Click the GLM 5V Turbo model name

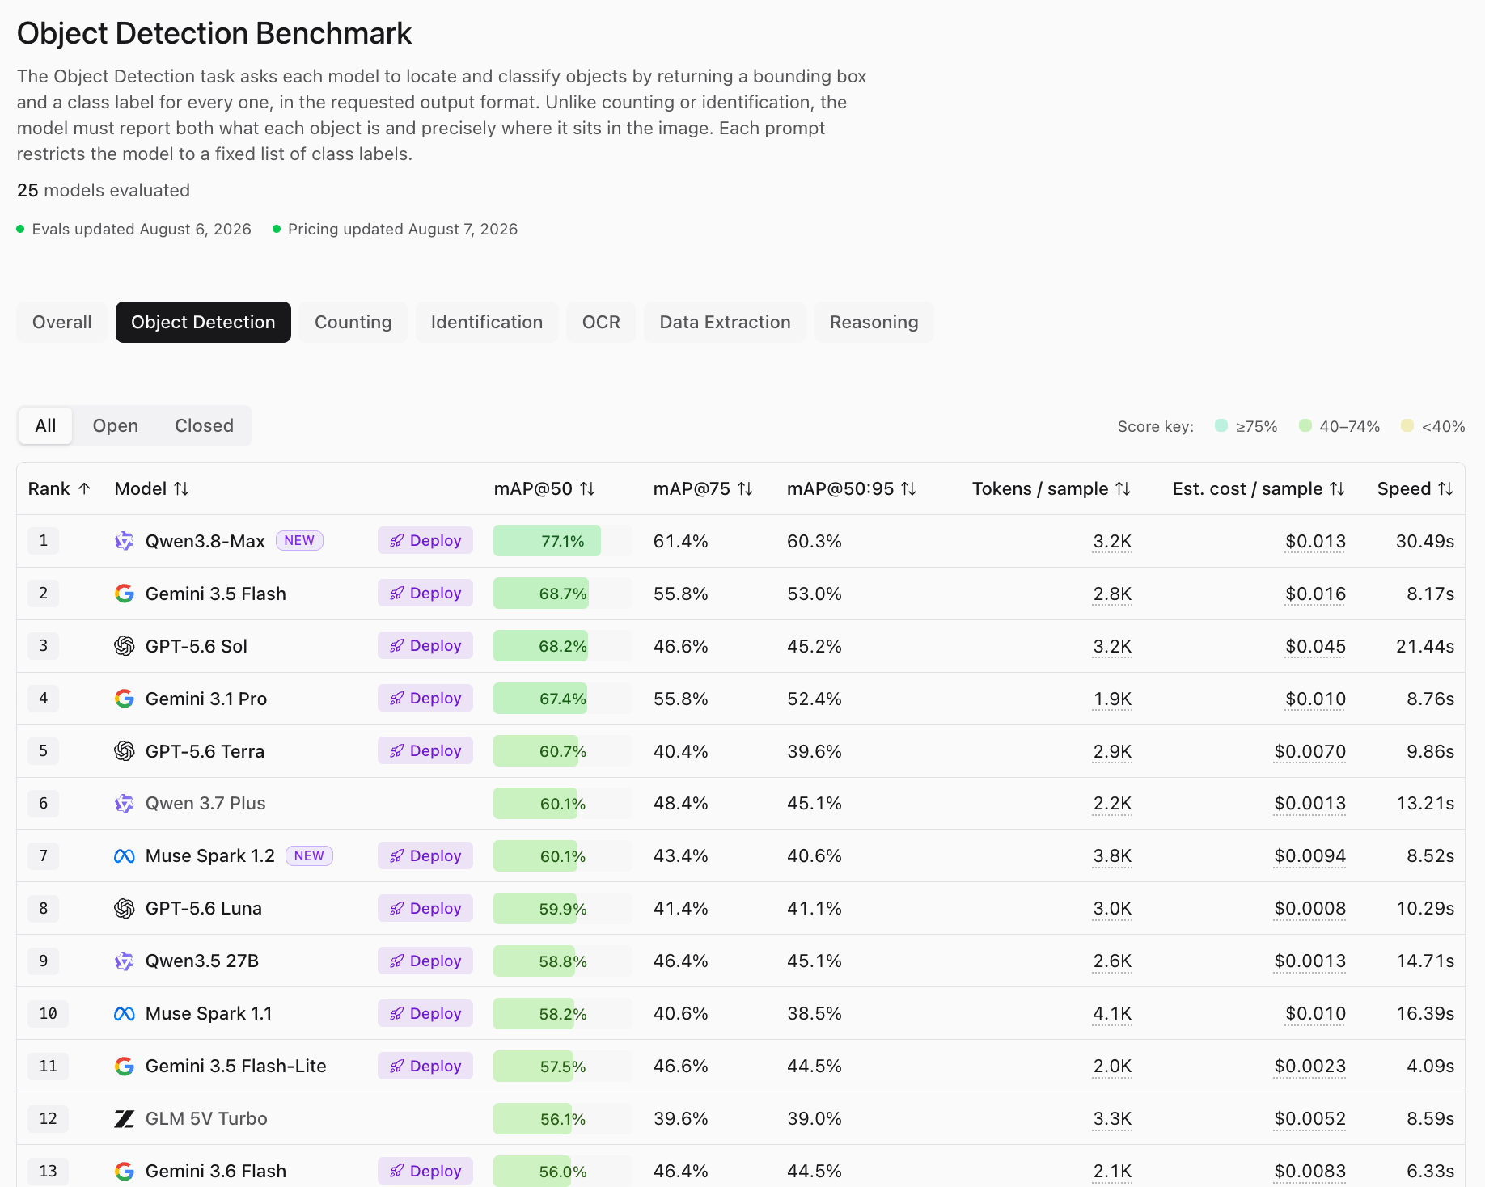point(206,1119)
